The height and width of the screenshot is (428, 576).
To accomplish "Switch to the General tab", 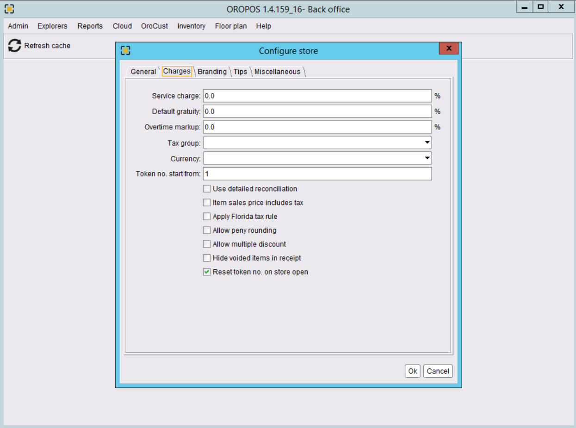I will point(143,72).
